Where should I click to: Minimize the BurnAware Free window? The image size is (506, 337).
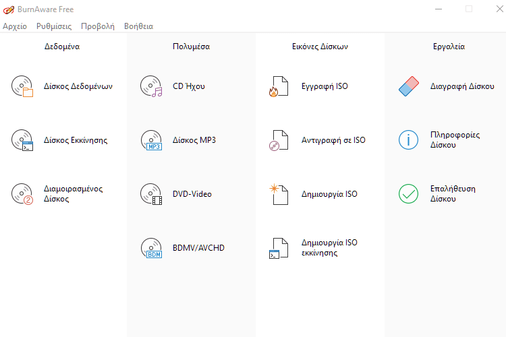pyautogui.click(x=439, y=9)
